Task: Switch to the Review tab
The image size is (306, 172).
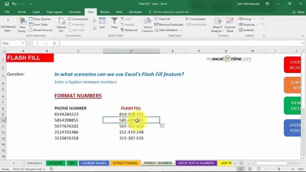Action: tap(105, 12)
